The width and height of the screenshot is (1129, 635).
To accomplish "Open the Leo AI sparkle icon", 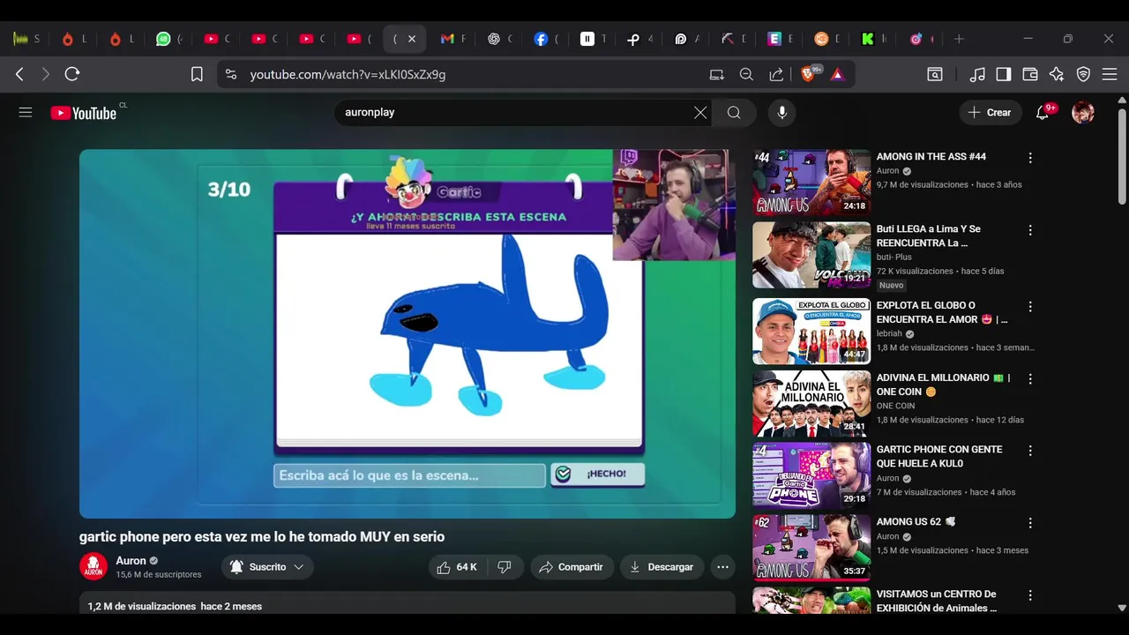I will [x=1057, y=75].
